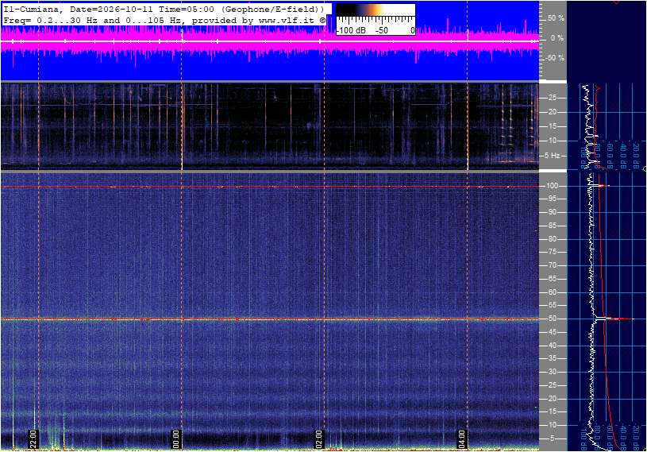Click the 04:00 time marker label
The width and height of the screenshot is (647, 452).
click(x=461, y=438)
